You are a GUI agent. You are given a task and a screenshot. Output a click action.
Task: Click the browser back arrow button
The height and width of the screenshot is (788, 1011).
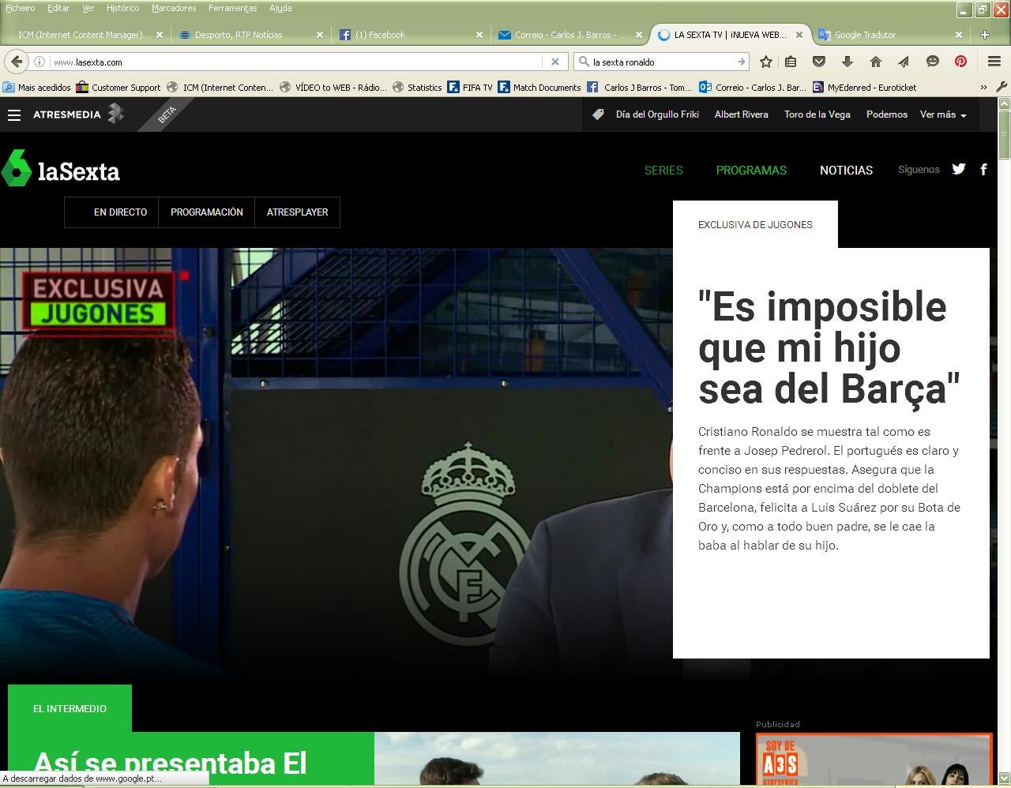[17, 62]
